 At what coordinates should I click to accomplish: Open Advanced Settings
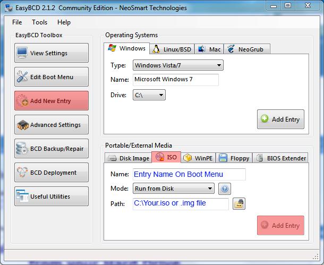(52, 125)
